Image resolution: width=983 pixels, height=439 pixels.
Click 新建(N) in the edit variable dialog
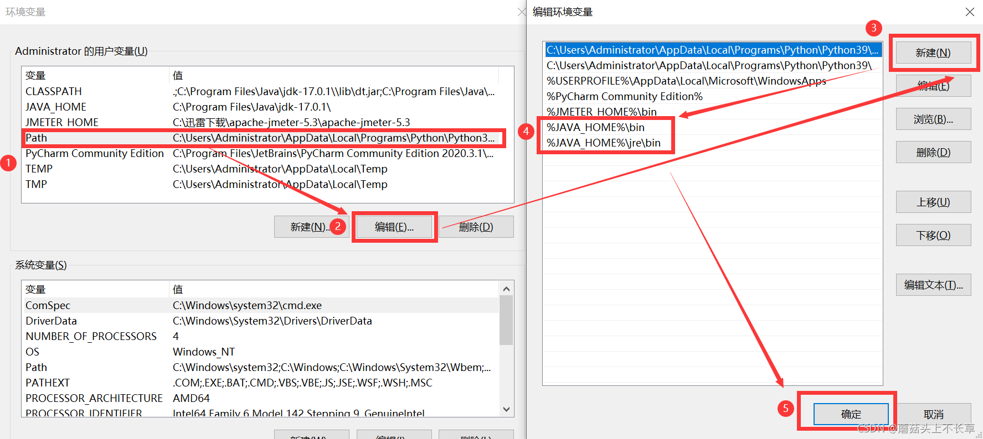pyautogui.click(x=933, y=53)
